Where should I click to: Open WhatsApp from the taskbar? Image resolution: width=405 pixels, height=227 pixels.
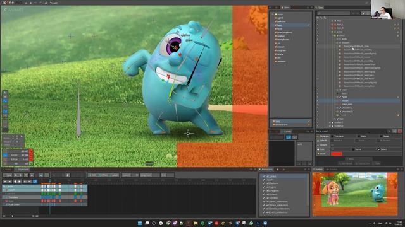251,223
